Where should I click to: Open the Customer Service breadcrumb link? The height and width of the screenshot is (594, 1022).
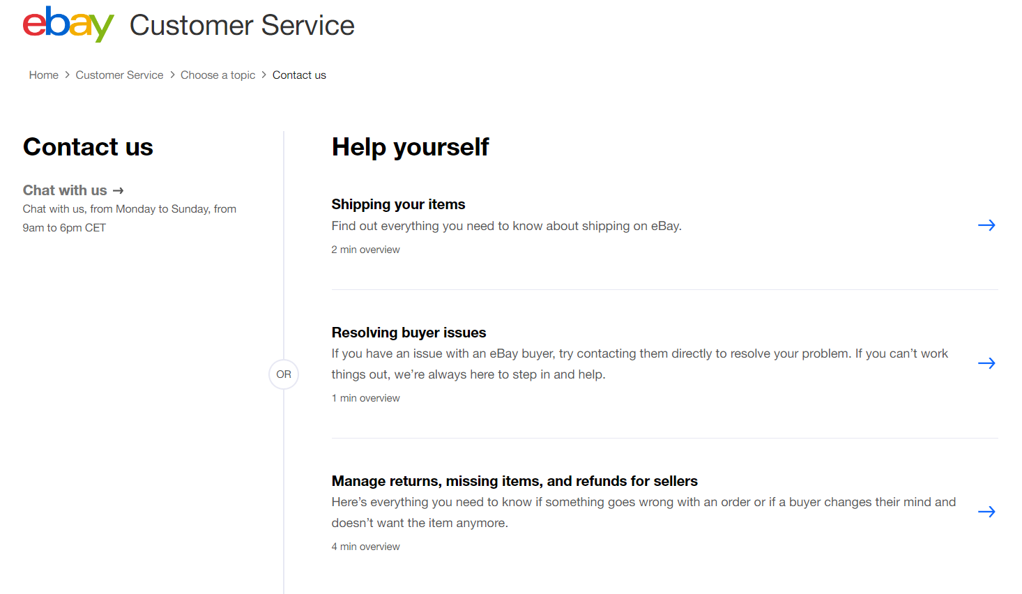119,75
